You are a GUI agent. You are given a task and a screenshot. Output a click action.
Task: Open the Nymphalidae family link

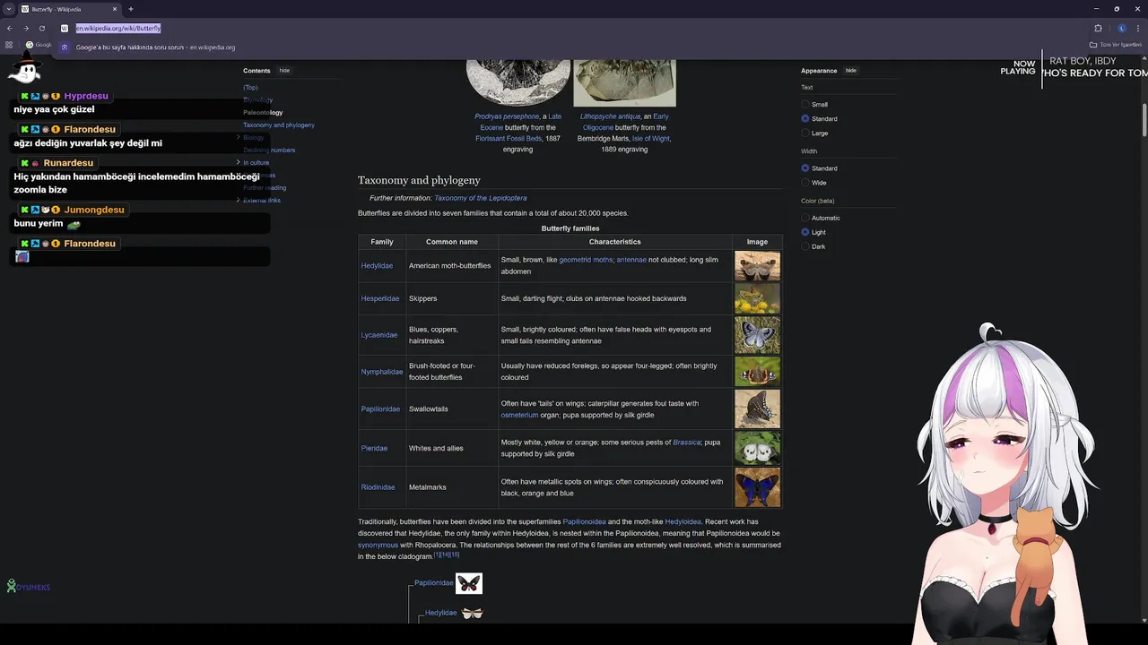point(382,372)
